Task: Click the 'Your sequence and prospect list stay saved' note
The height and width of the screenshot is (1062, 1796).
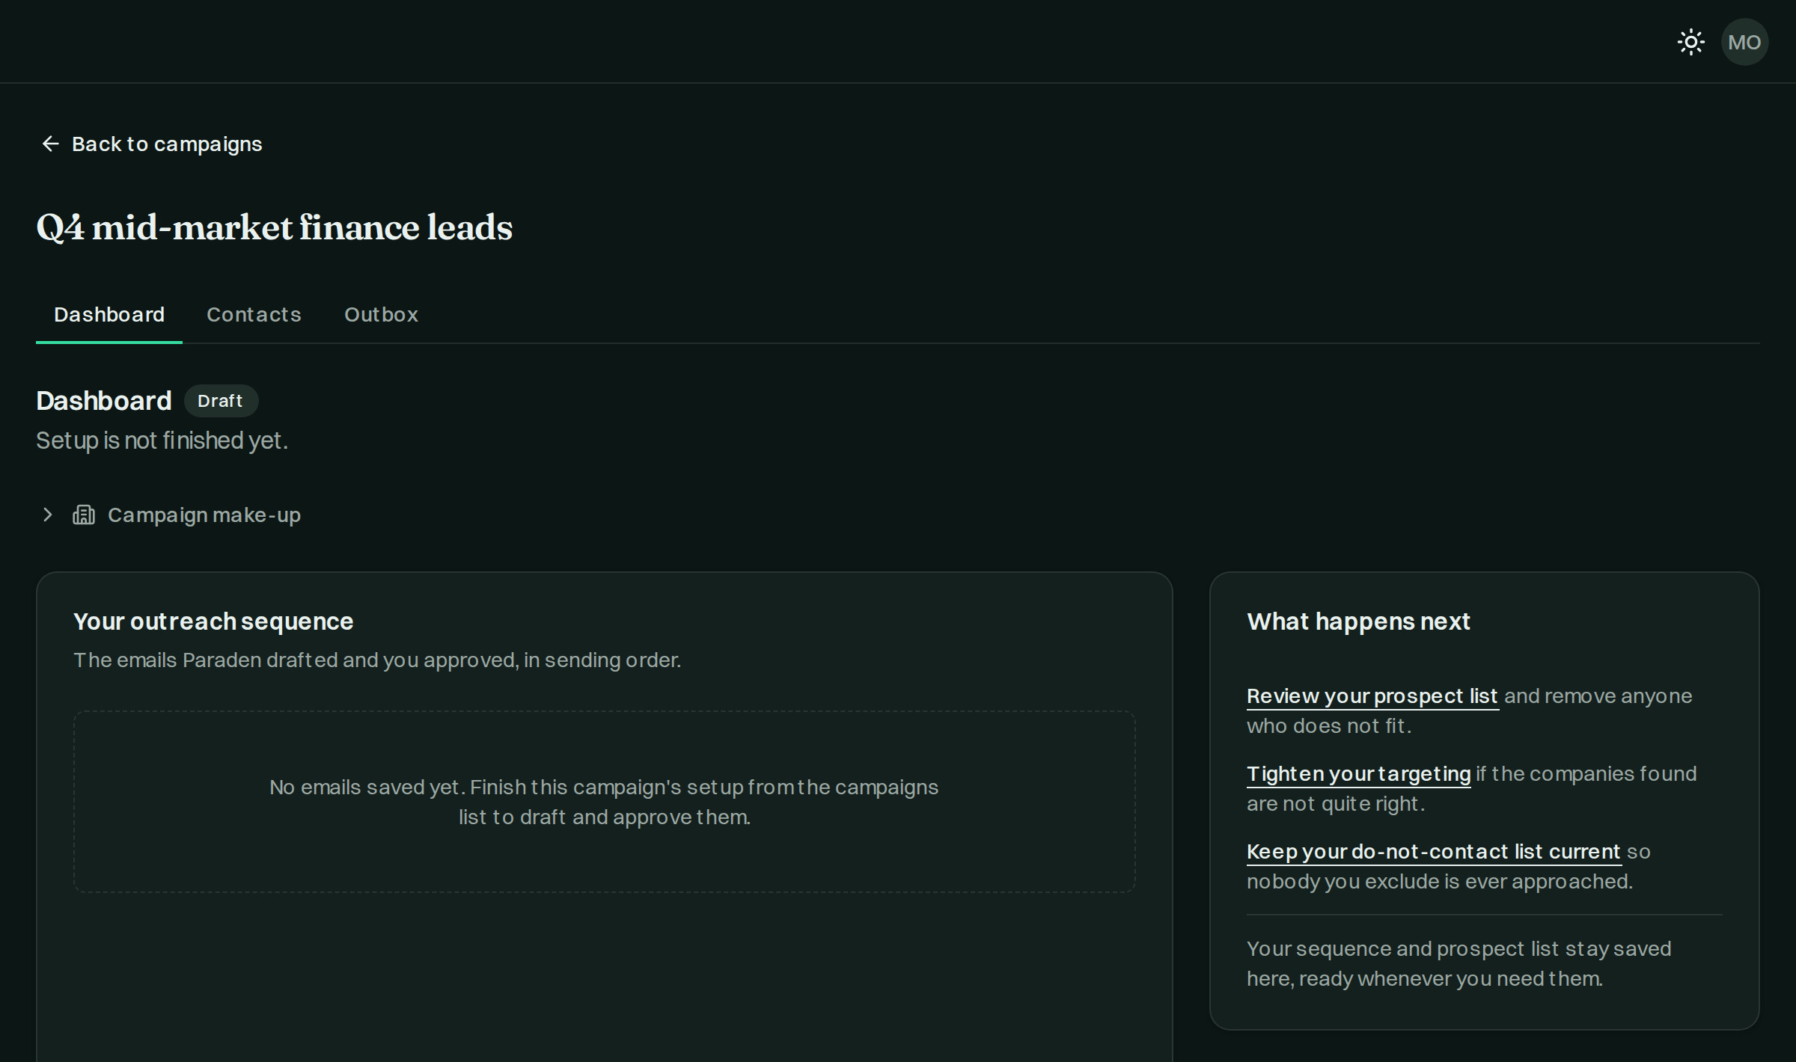Action: pos(1459,963)
